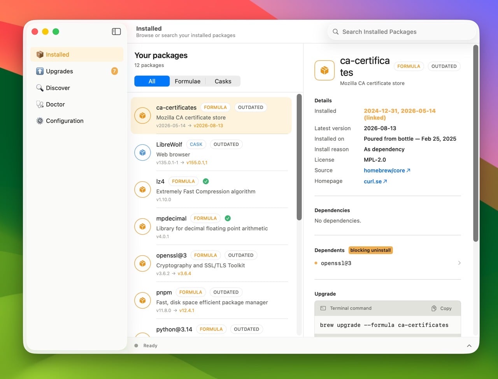
Task: Click the openssl@3 package icon
Action: (142, 263)
